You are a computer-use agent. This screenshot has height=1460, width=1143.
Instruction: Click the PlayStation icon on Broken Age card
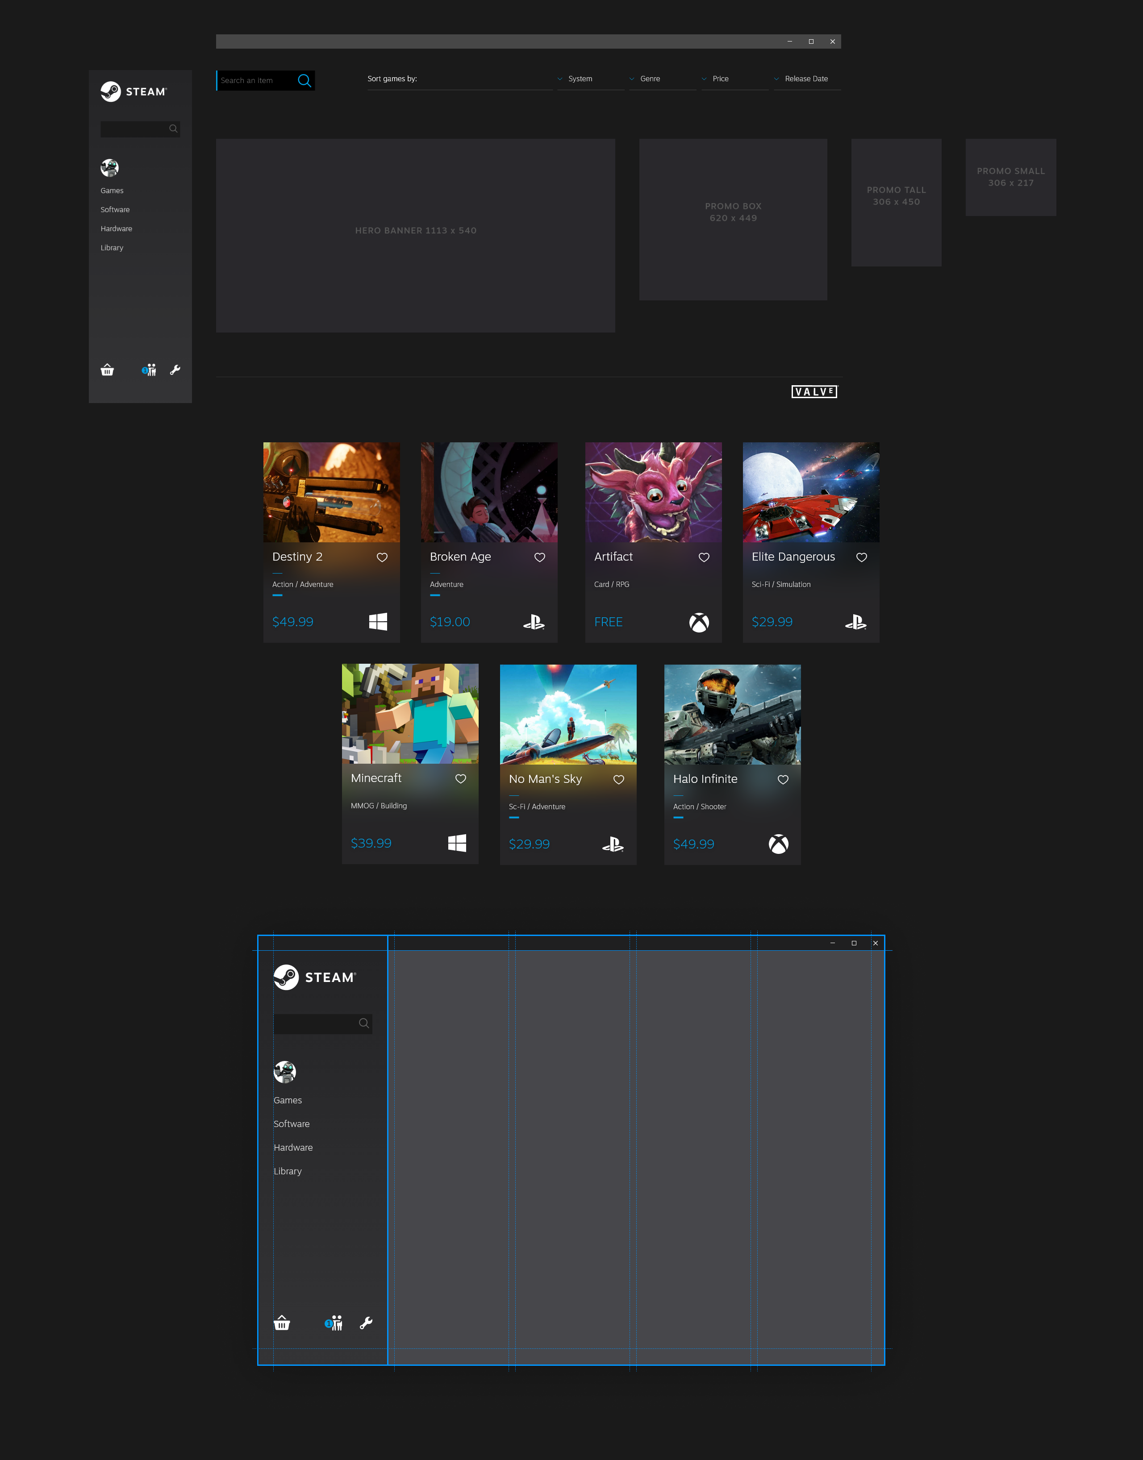click(x=534, y=623)
